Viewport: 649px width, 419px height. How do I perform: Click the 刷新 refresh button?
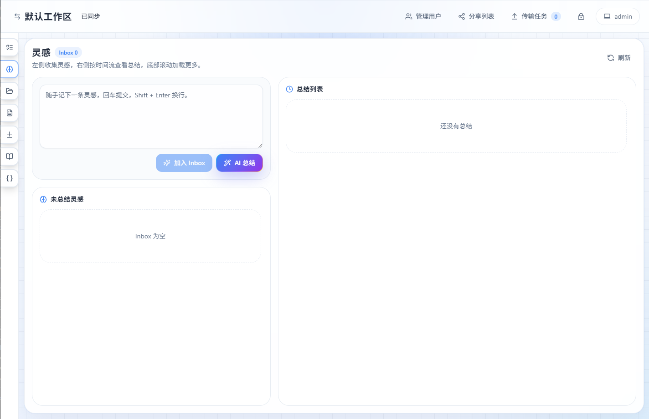(619, 58)
